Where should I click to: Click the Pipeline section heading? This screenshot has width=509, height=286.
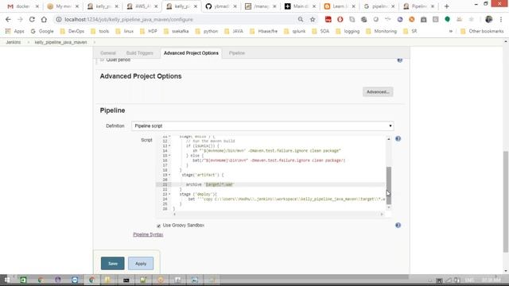[x=112, y=110]
